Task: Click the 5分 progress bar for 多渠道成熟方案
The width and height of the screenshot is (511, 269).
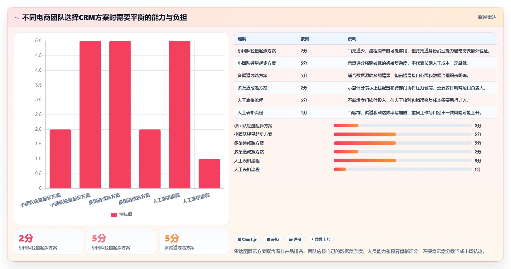Action: [403, 143]
